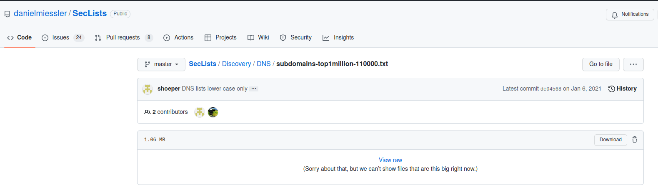This screenshot has width=658, height=192.
Task: Download the file
Action: pos(610,140)
